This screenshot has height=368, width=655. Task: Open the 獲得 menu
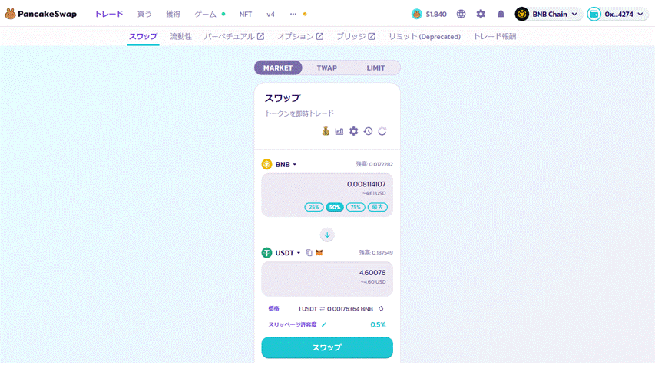pyautogui.click(x=173, y=15)
